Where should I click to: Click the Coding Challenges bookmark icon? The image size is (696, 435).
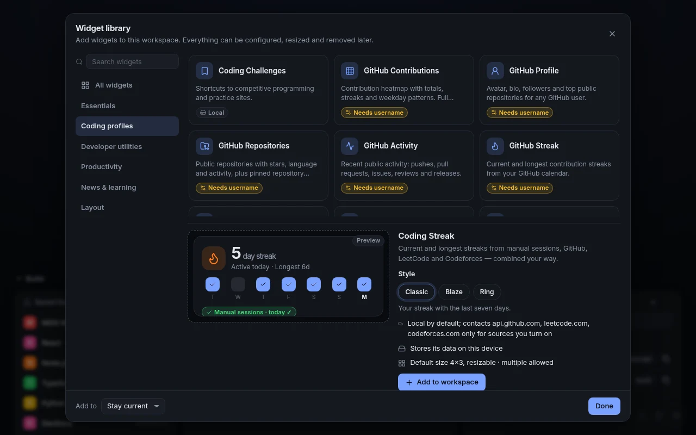(204, 71)
